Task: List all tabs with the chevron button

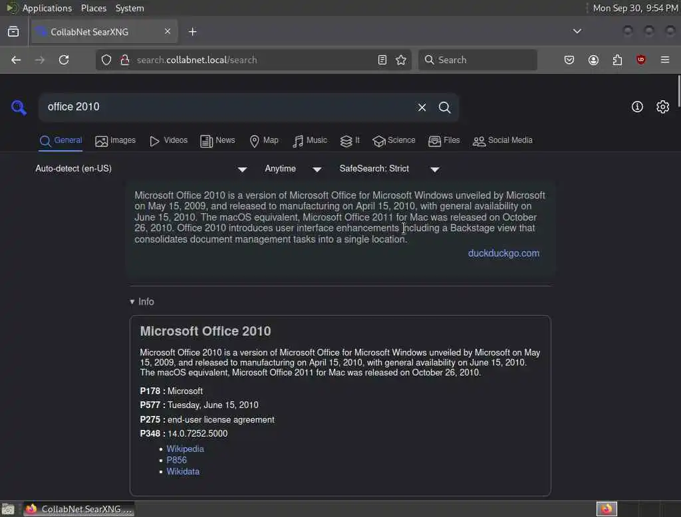Action: tap(577, 31)
